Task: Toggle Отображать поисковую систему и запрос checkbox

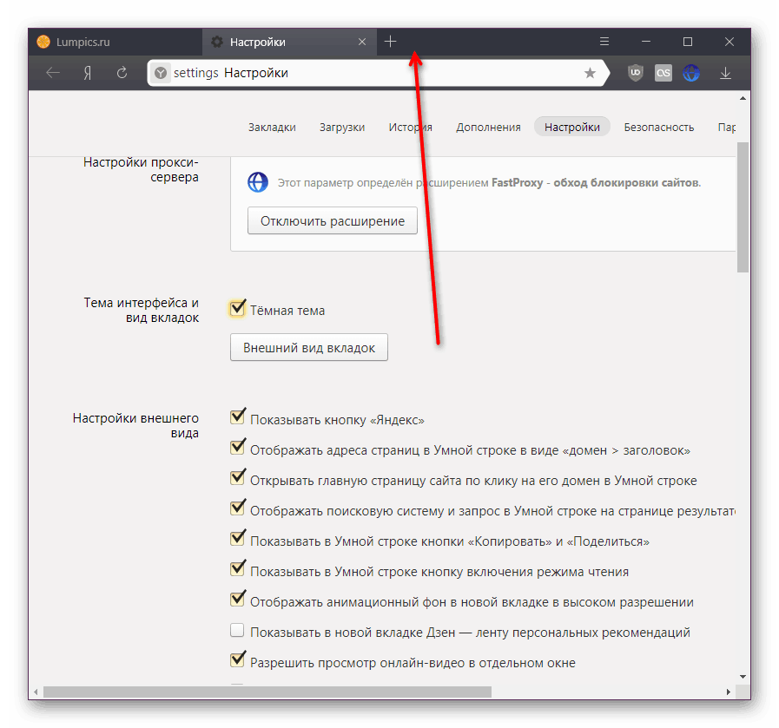Action: click(x=237, y=508)
